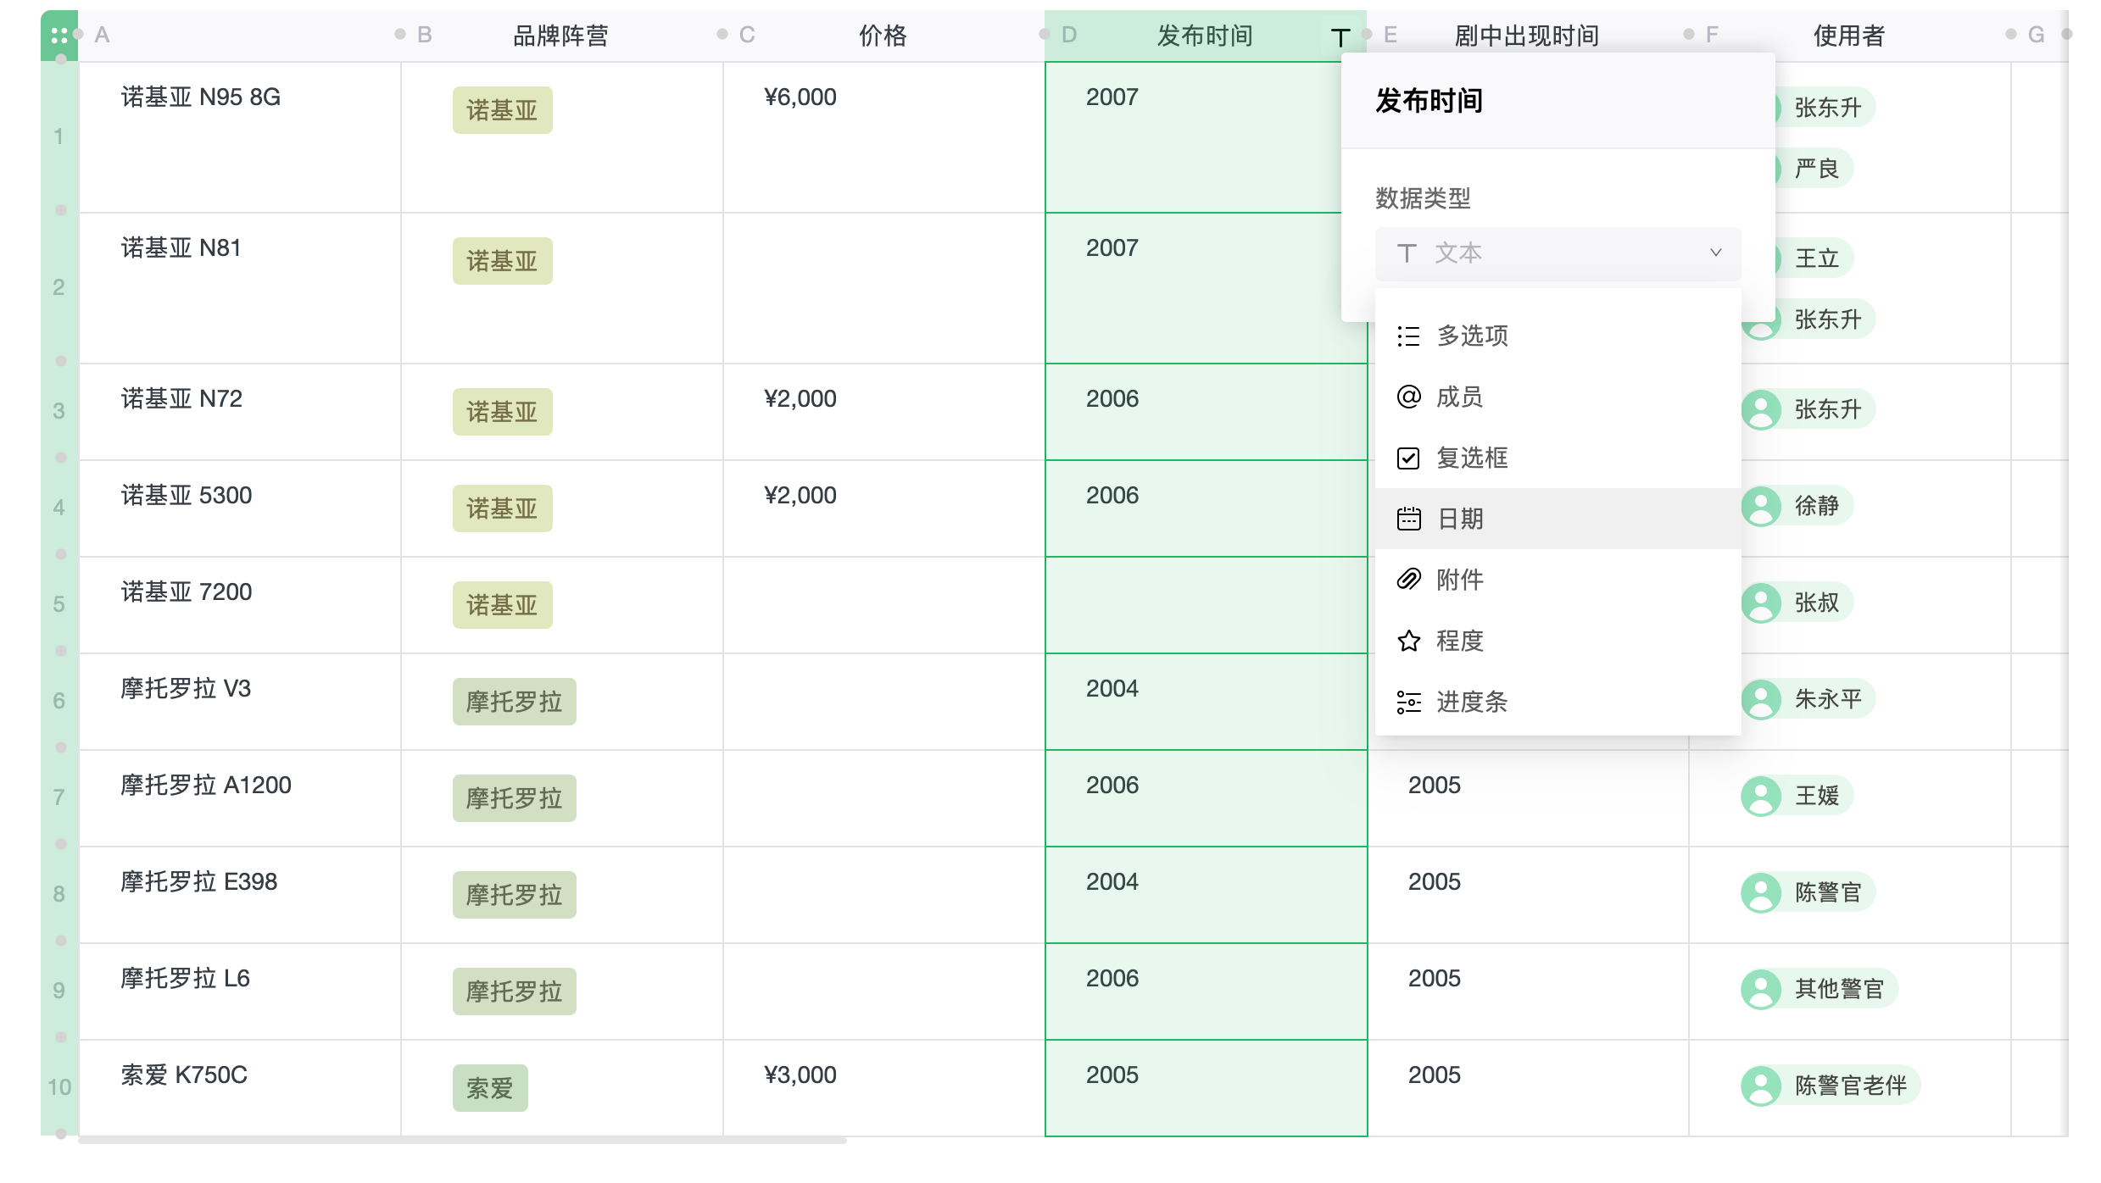Viewport: 2101px width, 1183px height.
Task: Click the avatar icon for 其他警官
Action: click(1761, 990)
